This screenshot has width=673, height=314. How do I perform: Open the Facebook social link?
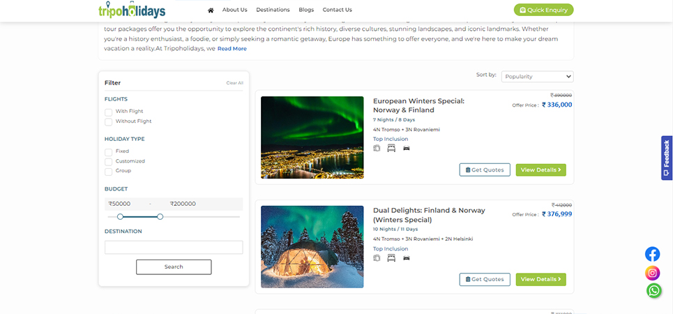[652, 254]
